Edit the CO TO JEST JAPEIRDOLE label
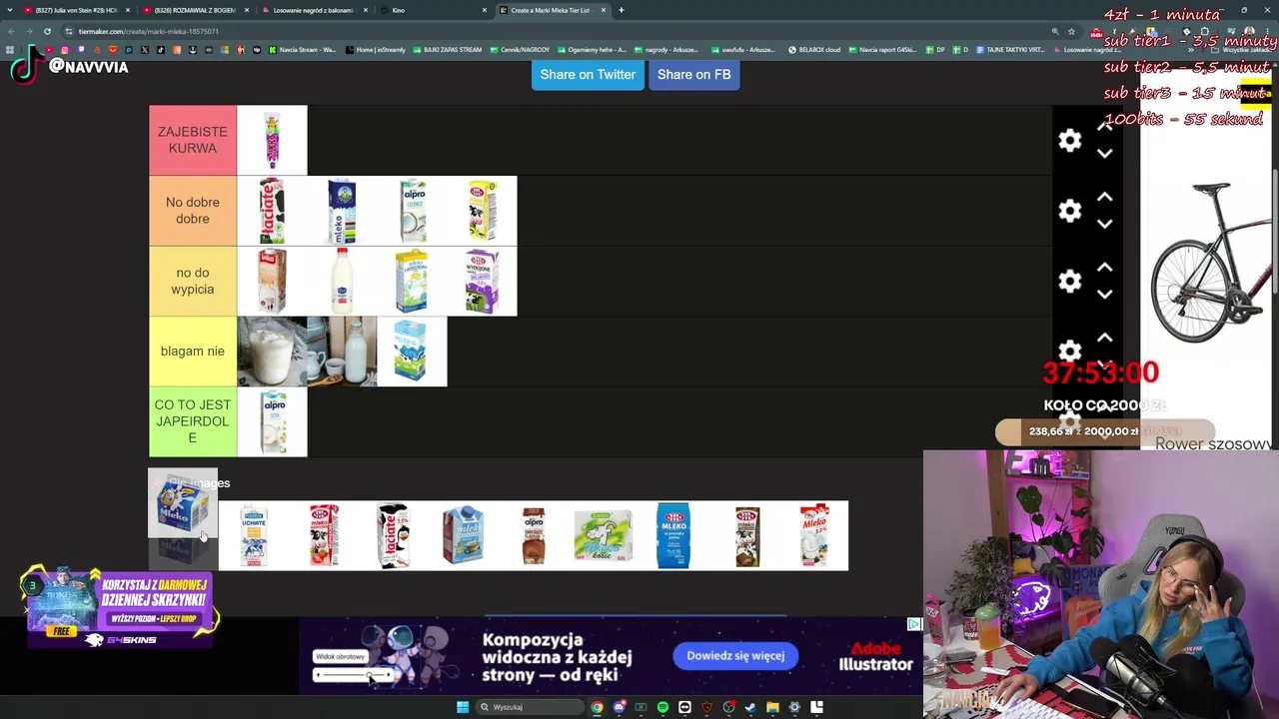 pos(193,421)
